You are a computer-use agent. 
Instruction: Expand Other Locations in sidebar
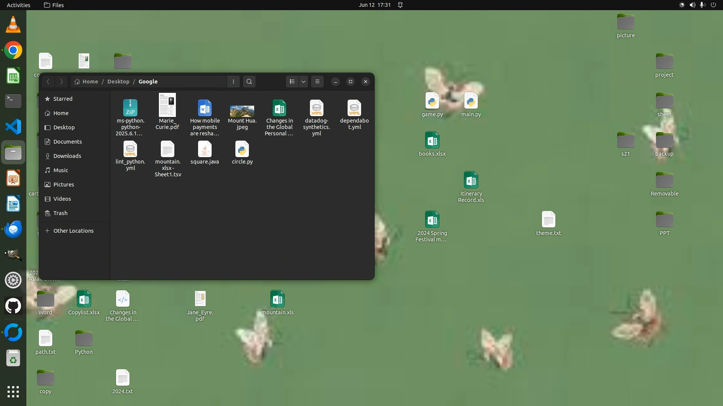(73, 231)
